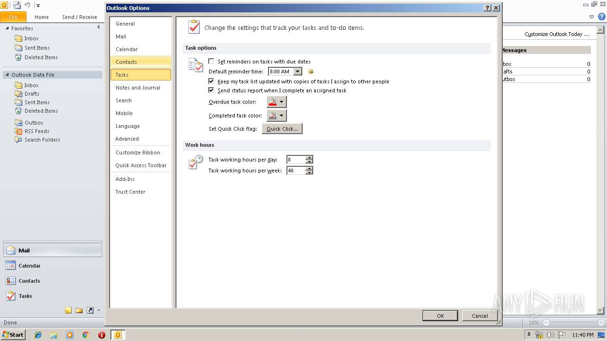The image size is (607, 341).
Task: Open Deleted Items under Favorites
Action: click(41, 57)
